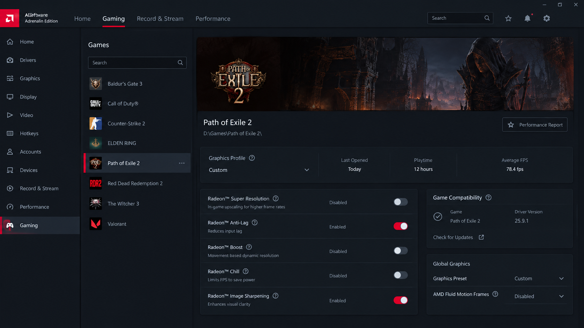This screenshot has height=328, width=584.
Task: Select the Gaming top tab
Action: 114,18
